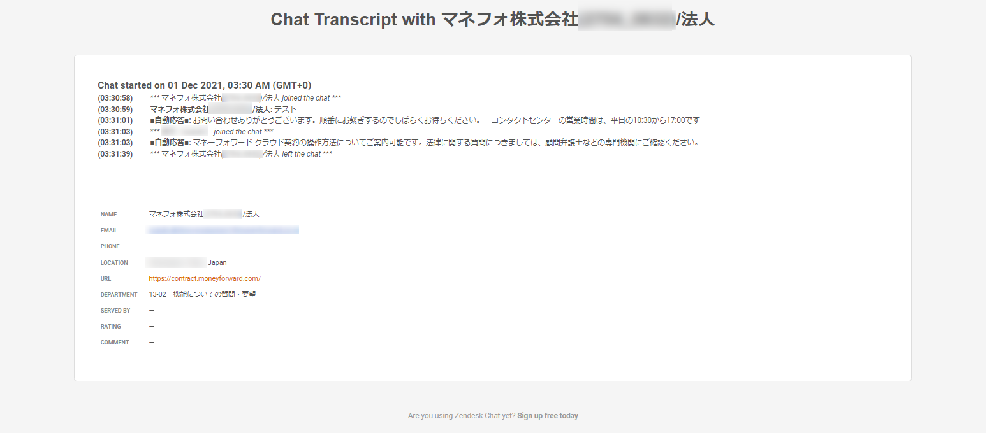Open the contract.moneyforward.com URL link

tap(205, 278)
